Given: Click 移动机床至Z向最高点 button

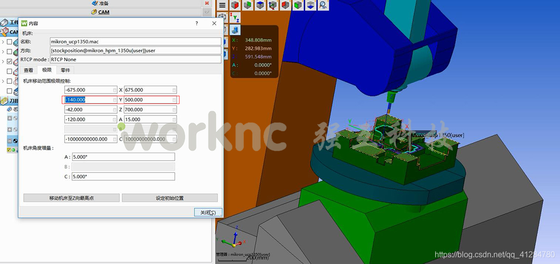Looking at the screenshot, I should 72,198.
